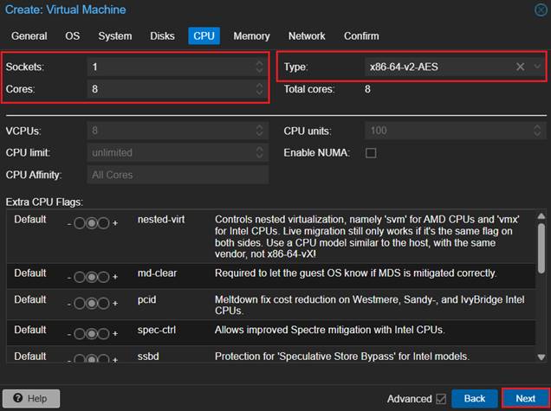Image resolution: width=551 pixels, height=411 pixels.
Task: Open the Network tab
Action: [x=307, y=36]
